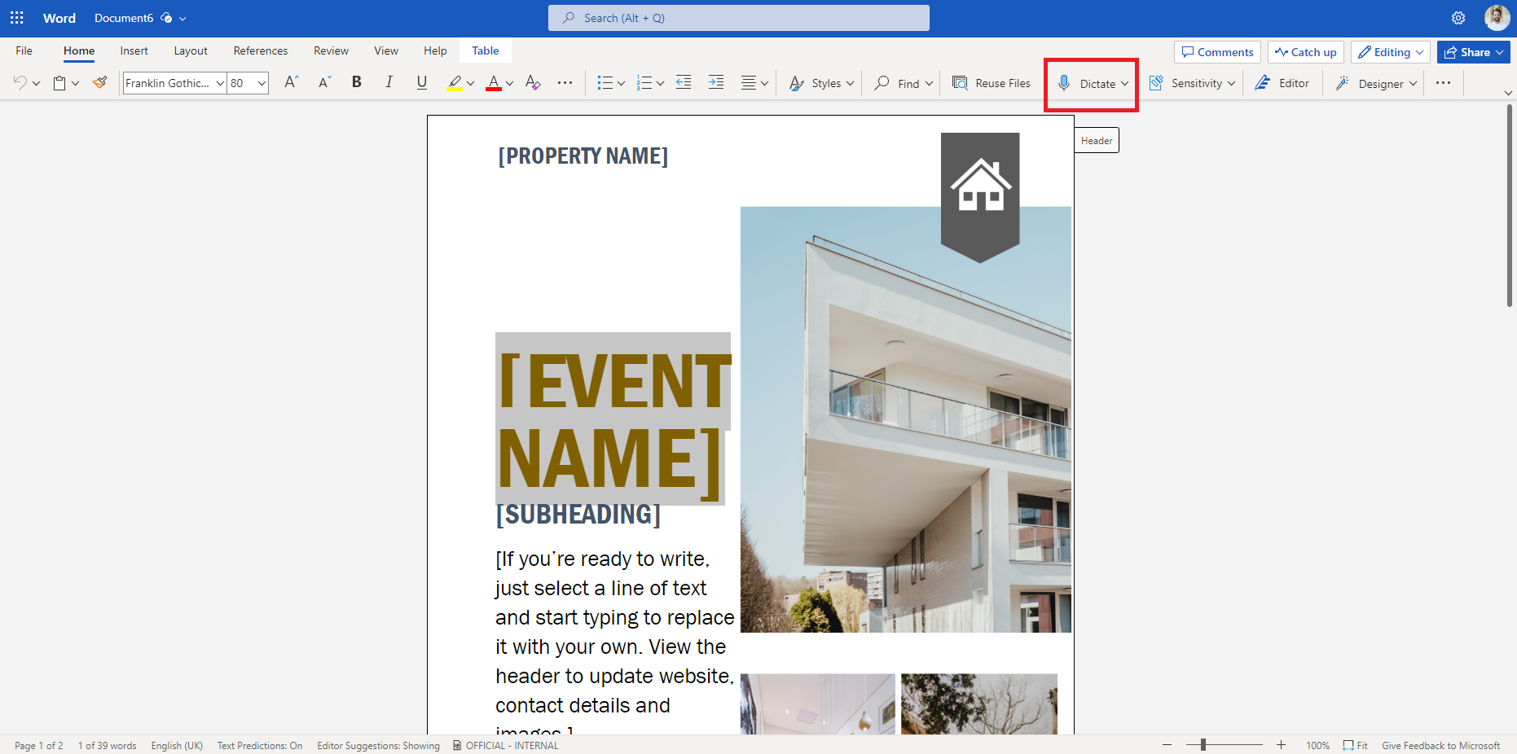Undo the last action
The height and width of the screenshot is (754, 1517).
(x=20, y=81)
